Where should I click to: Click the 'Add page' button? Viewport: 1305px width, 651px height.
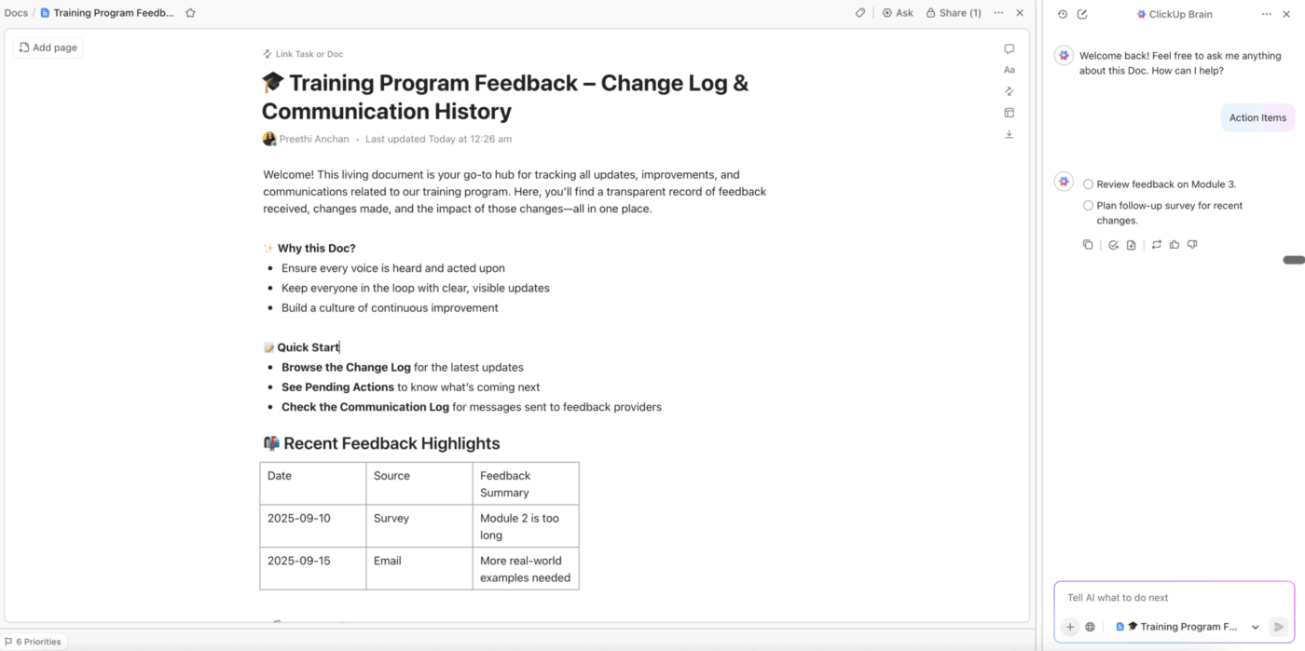pos(48,47)
